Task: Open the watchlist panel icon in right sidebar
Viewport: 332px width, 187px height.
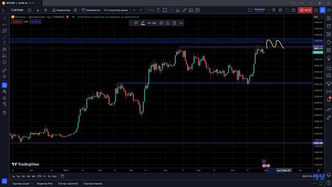Action: (x=328, y=18)
